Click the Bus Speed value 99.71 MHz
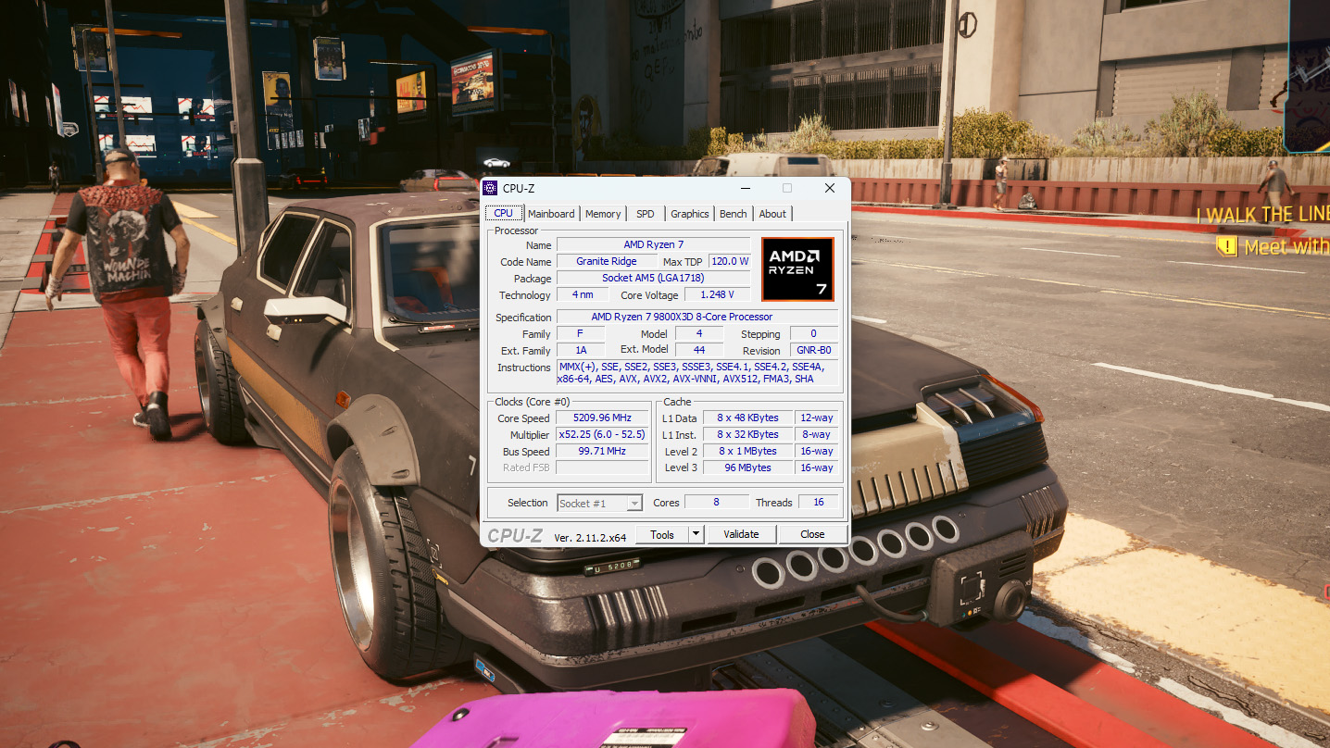This screenshot has width=1330, height=748. point(602,452)
